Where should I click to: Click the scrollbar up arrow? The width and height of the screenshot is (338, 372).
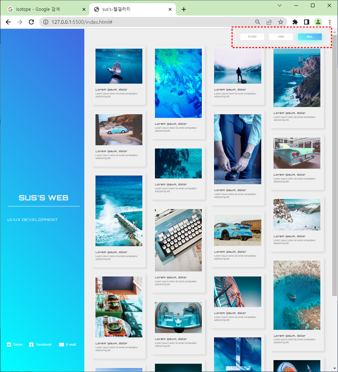(334, 32)
